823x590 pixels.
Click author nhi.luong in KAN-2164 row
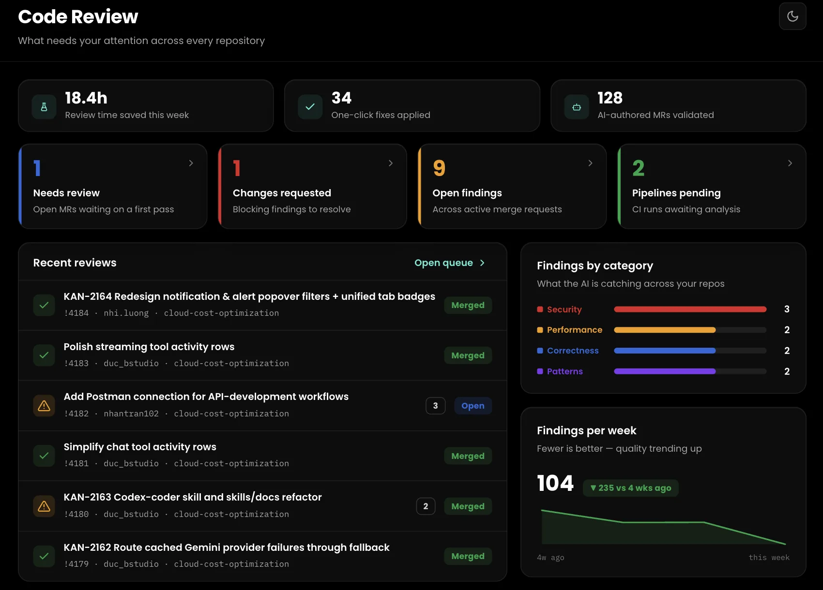(126, 313)
